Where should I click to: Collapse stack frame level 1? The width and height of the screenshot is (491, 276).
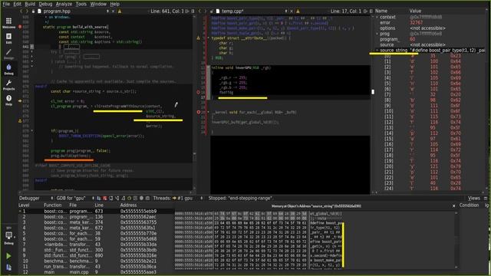click(x=21, y=212)
